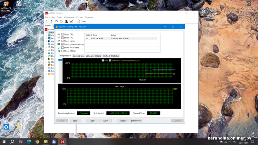
Task: Enable Stress GPU(s) checkbox
Action: coord(63,51)
